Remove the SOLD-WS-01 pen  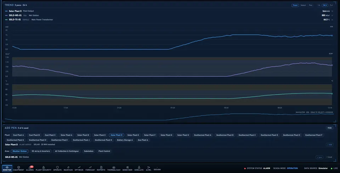(332, 15)
